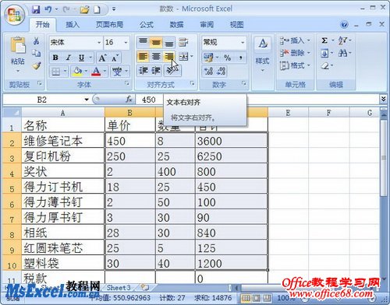This screenshot has height=305, width=390.
Task: Open Excel help question mark
Action: point(344,25)
